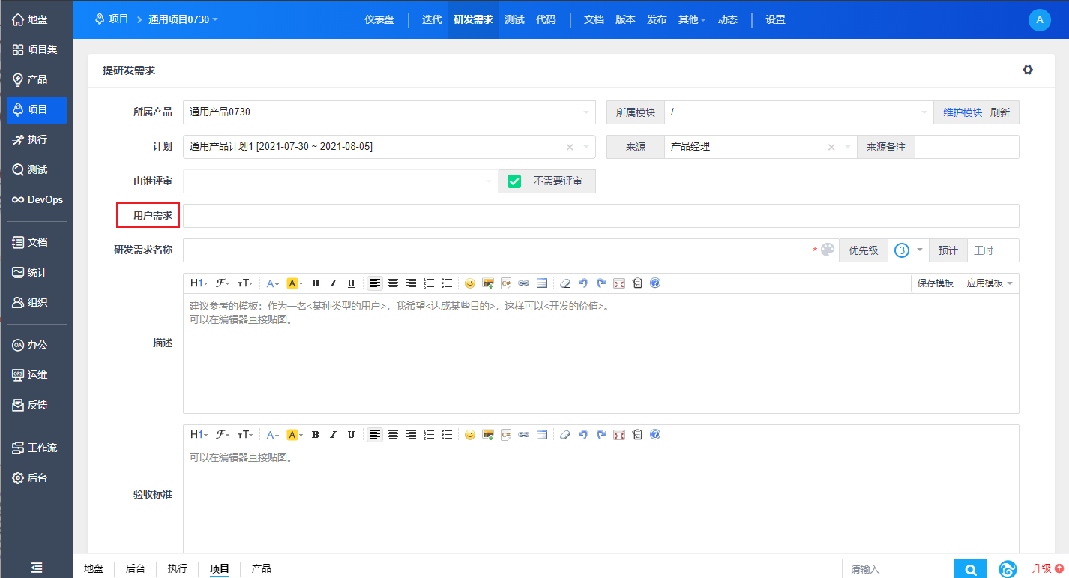1069x578 pixels.
Task: Open the title color palette picker
Action: coord(827,250)
